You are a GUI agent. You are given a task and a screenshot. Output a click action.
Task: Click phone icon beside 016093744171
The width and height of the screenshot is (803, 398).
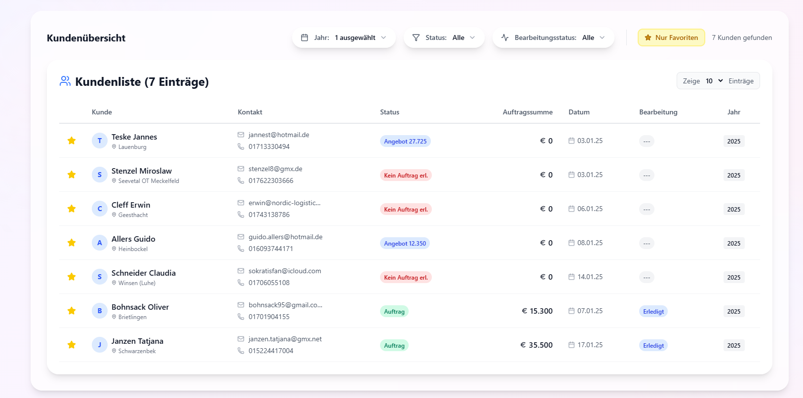point(241,249)
